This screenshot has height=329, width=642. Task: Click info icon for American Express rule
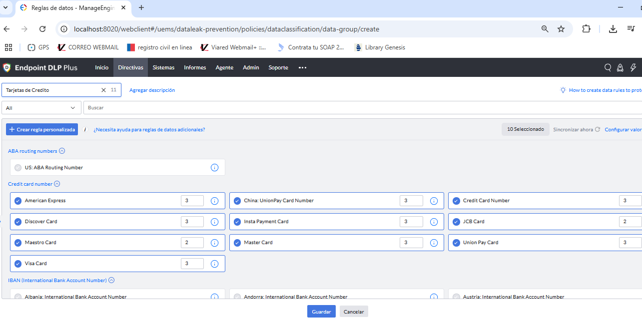coord(215,201)
